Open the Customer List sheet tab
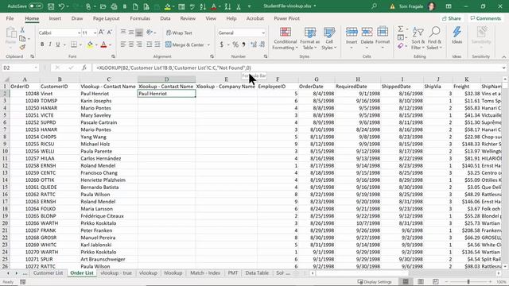509x286 pixels. tap(48, 273)
